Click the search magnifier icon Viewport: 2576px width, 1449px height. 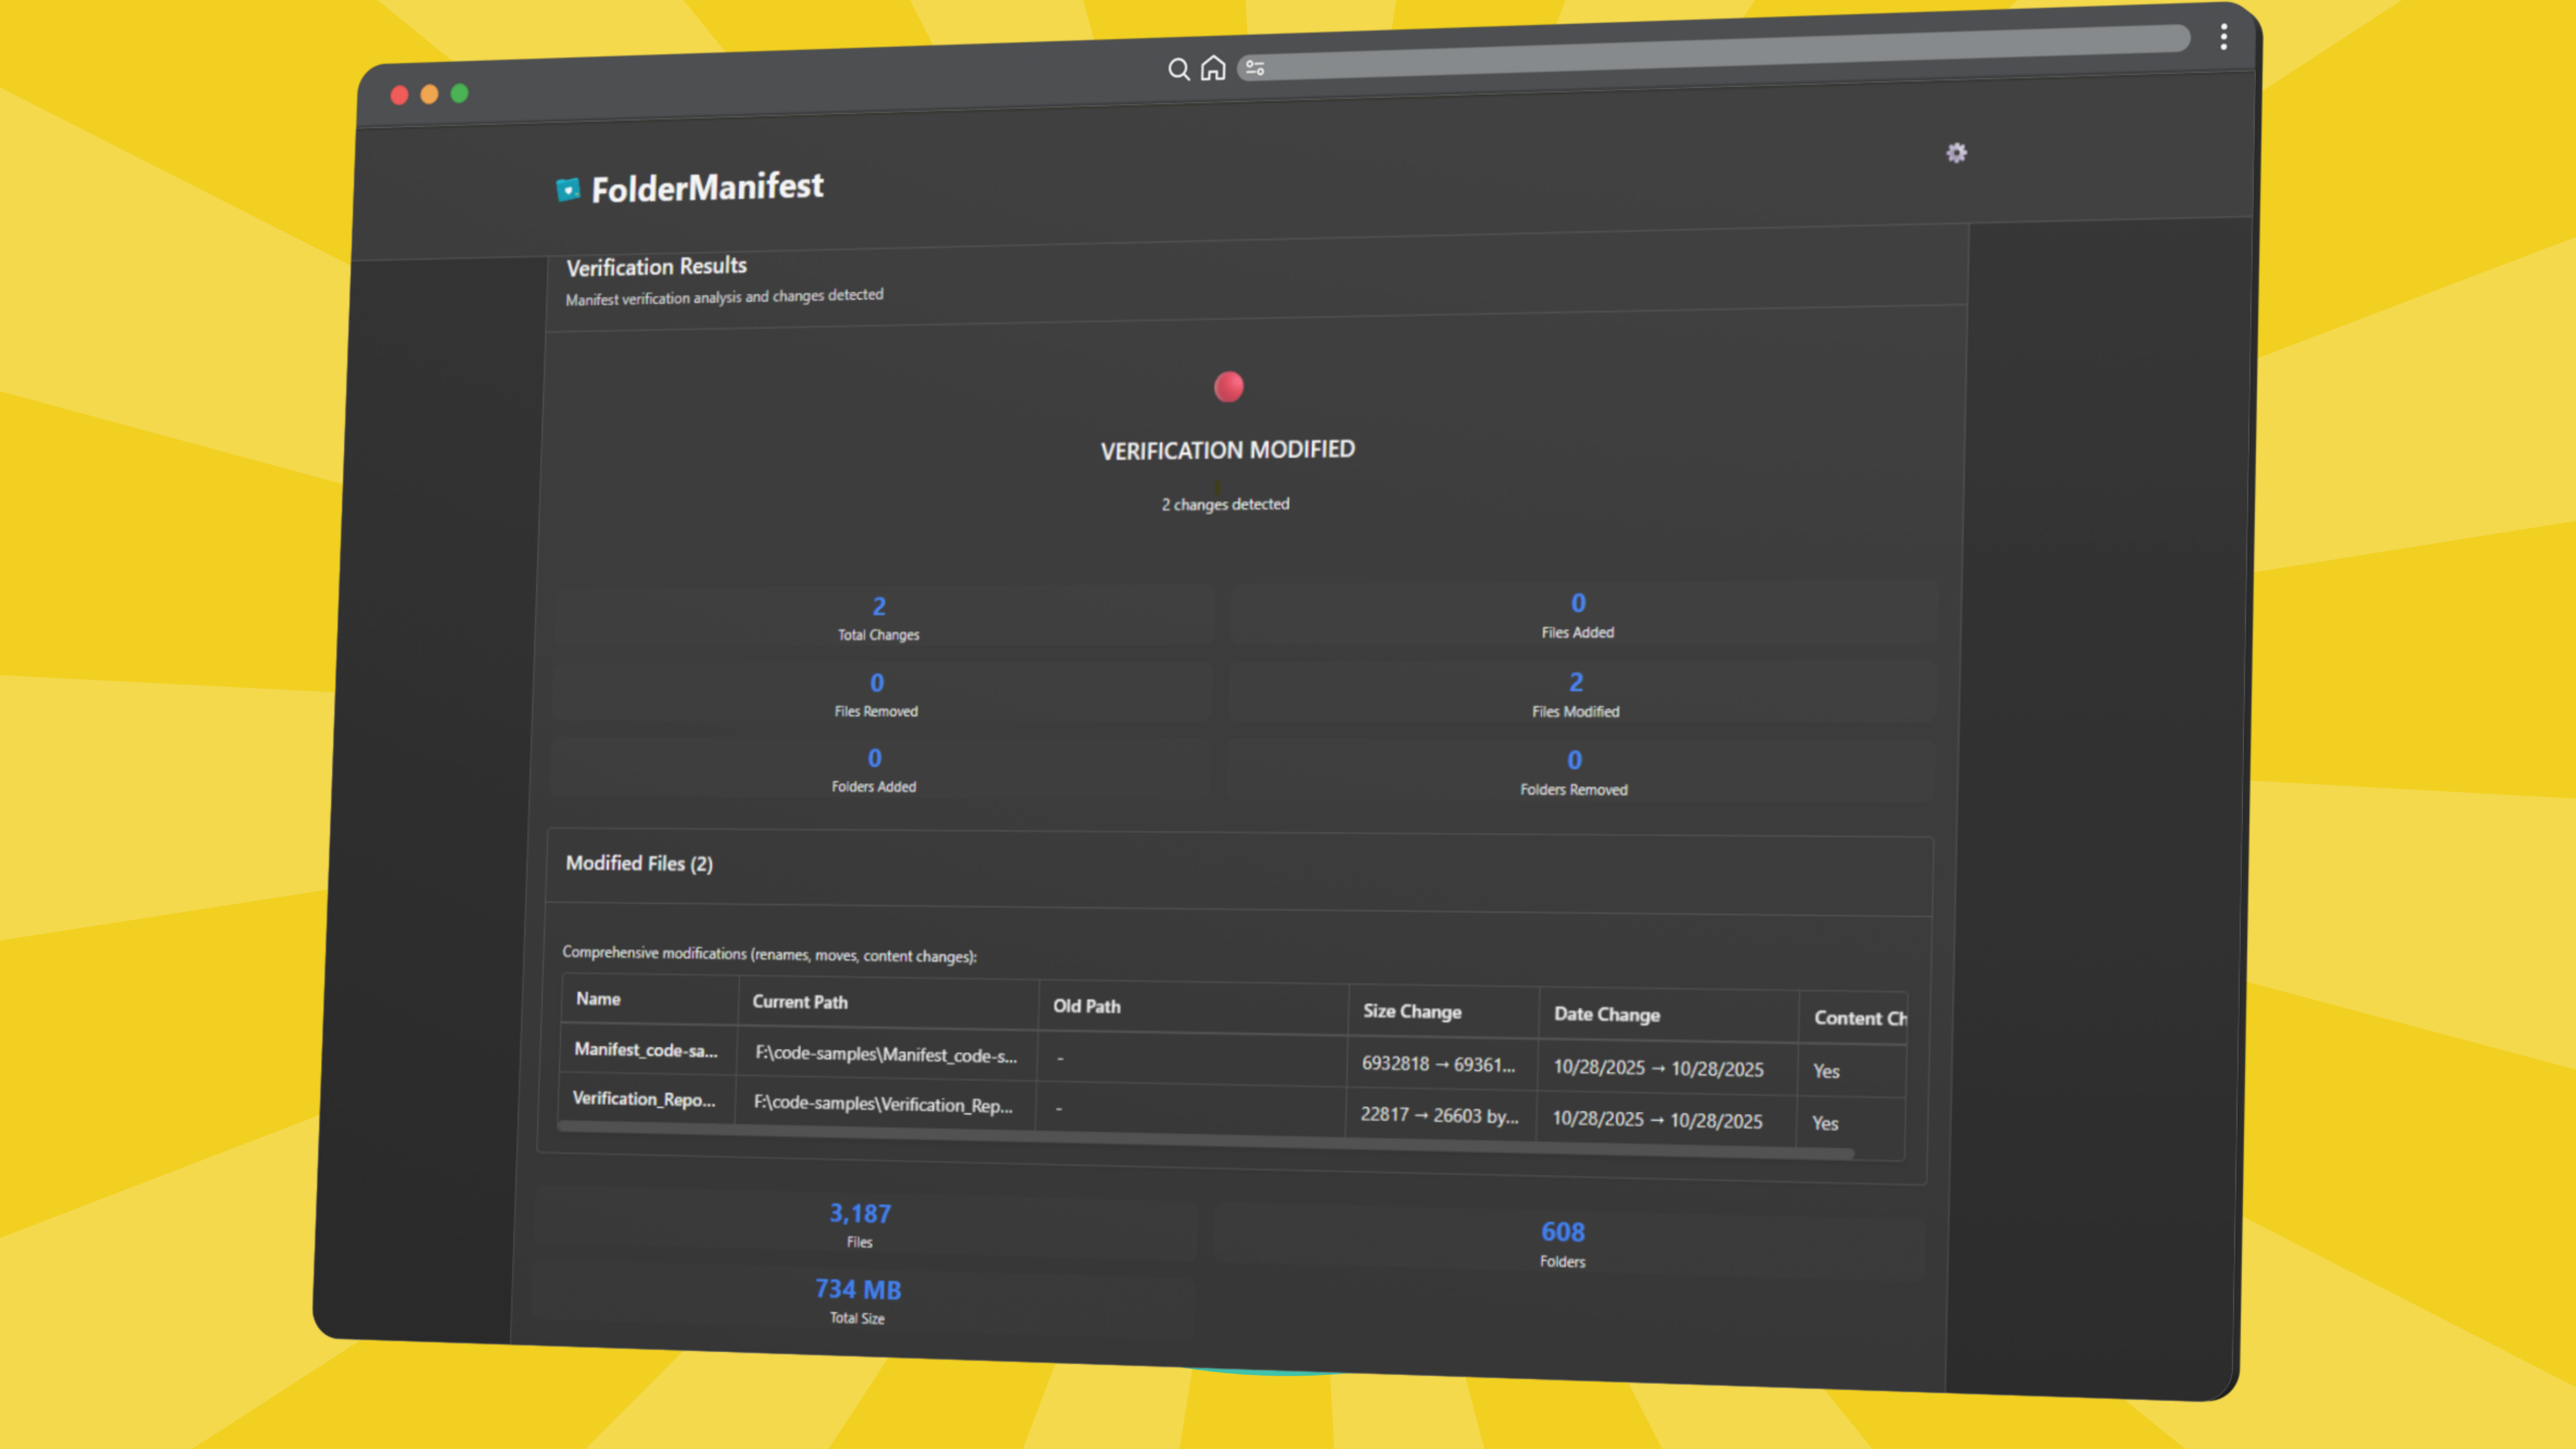click(1178, 69)
